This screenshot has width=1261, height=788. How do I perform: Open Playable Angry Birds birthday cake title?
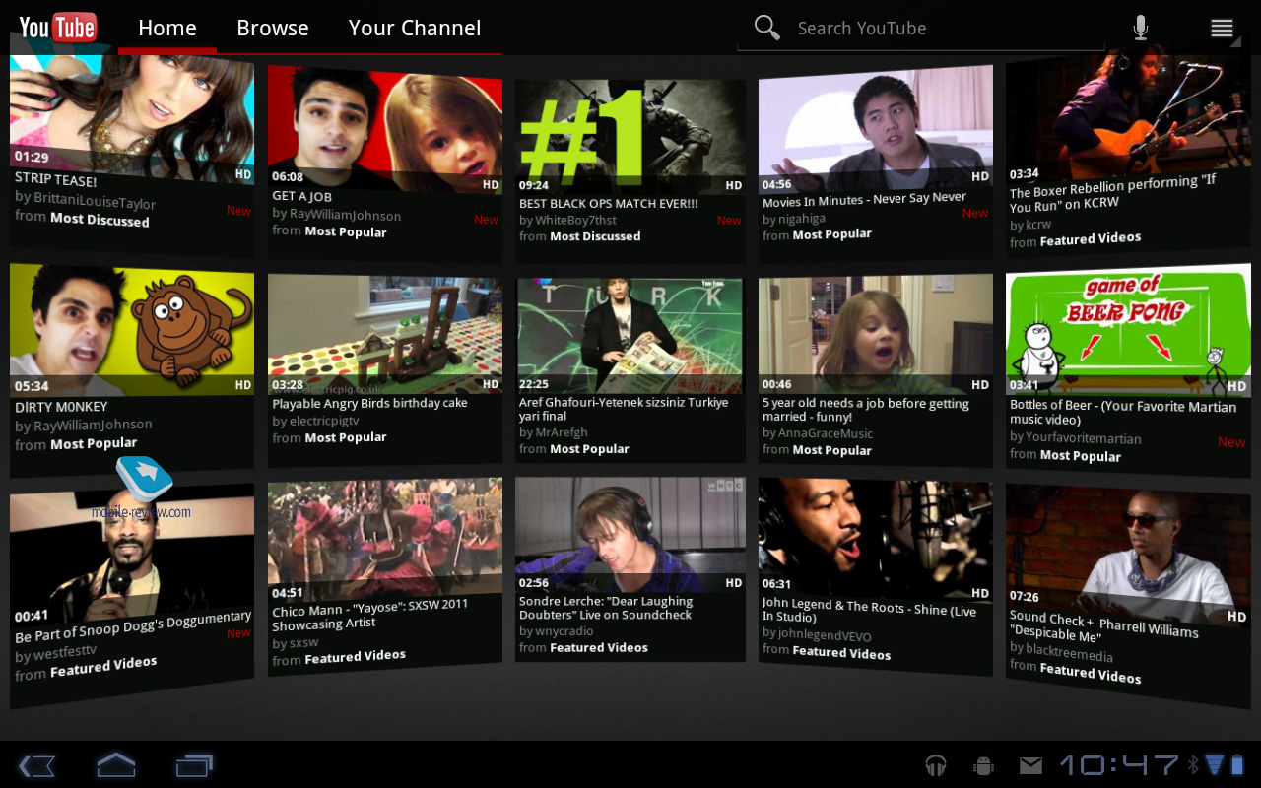369,404
